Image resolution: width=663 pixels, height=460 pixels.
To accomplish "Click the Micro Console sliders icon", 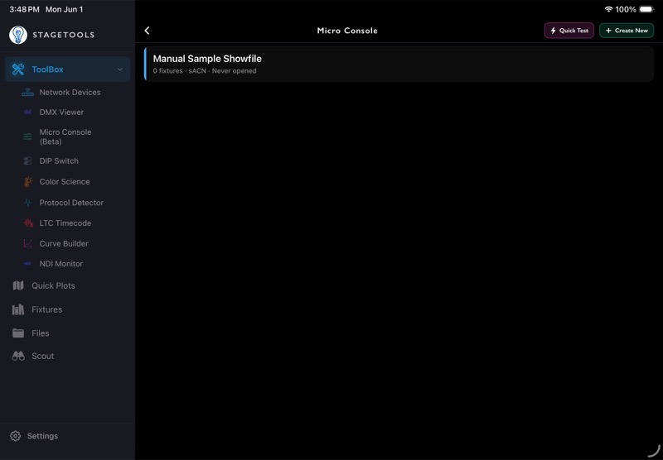I will pyautogui.click(x=28, y=137).
